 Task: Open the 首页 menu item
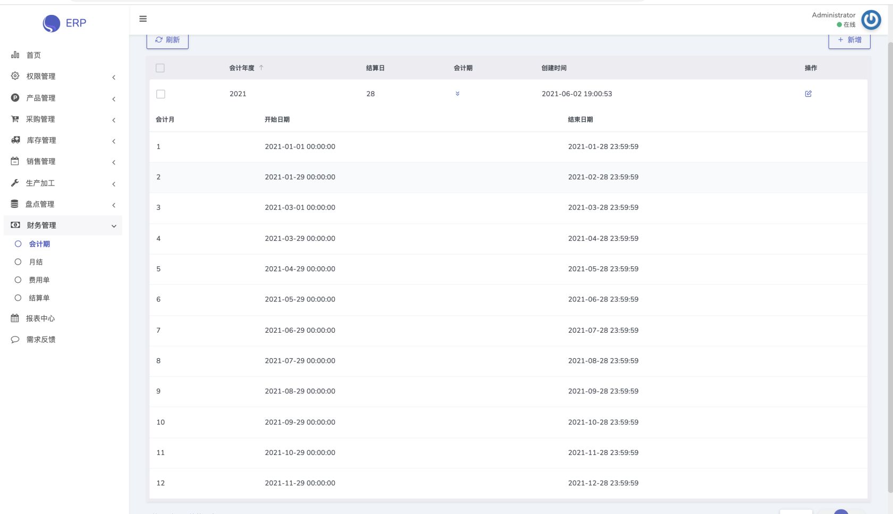(33, 55)
